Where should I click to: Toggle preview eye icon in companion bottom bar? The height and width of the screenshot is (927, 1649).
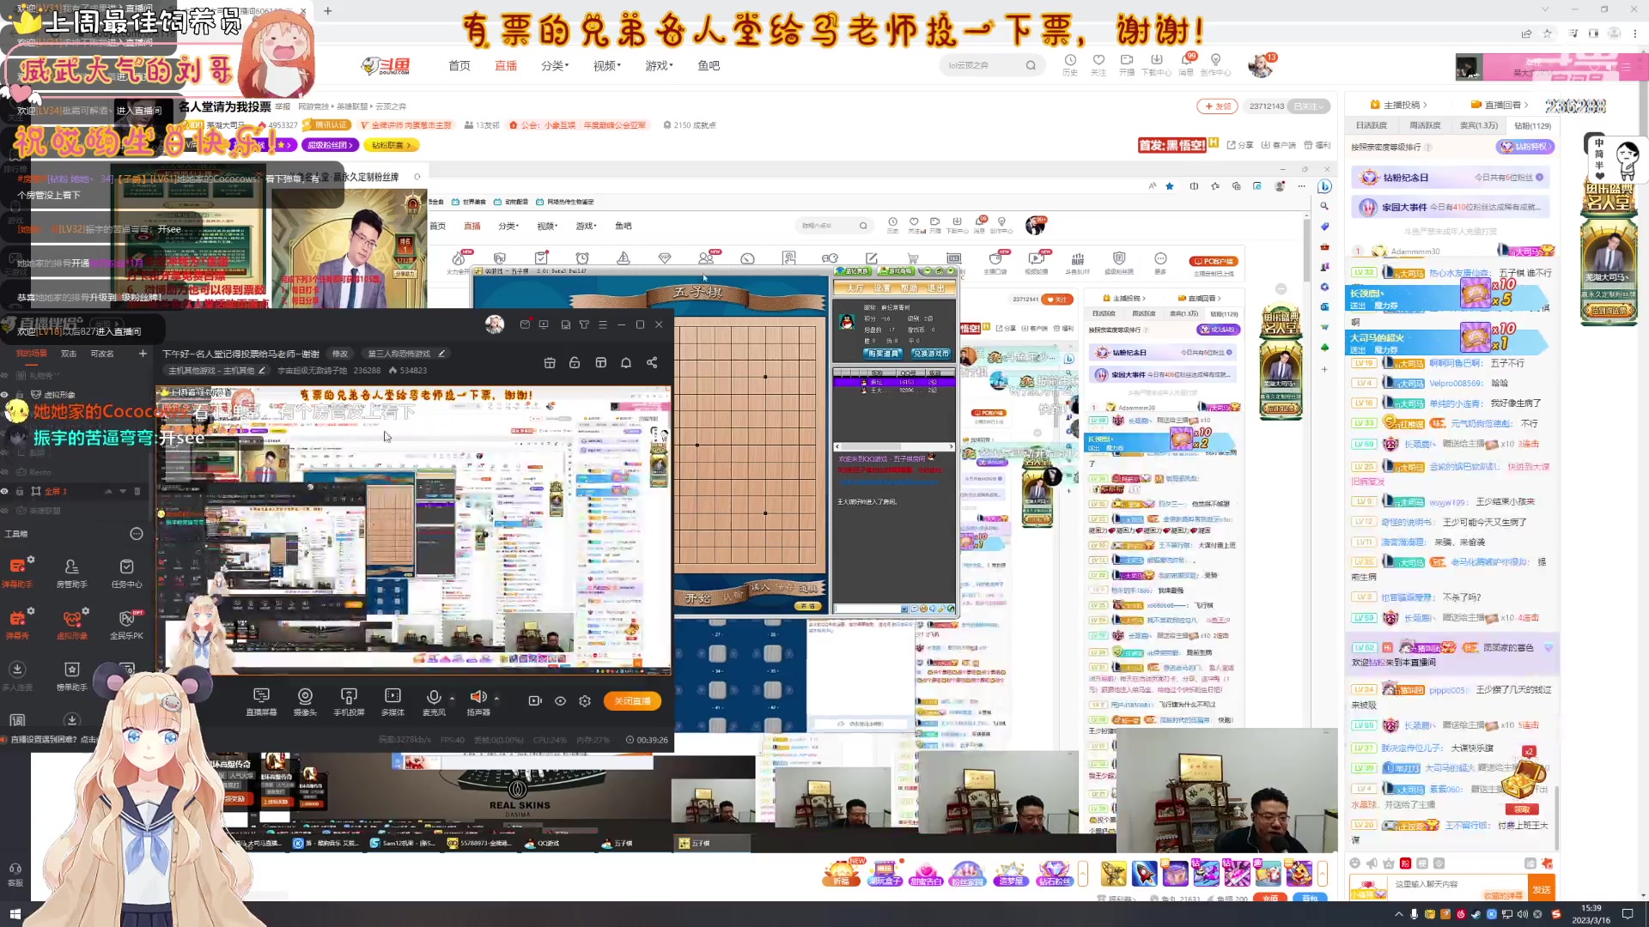pos(560,700)
